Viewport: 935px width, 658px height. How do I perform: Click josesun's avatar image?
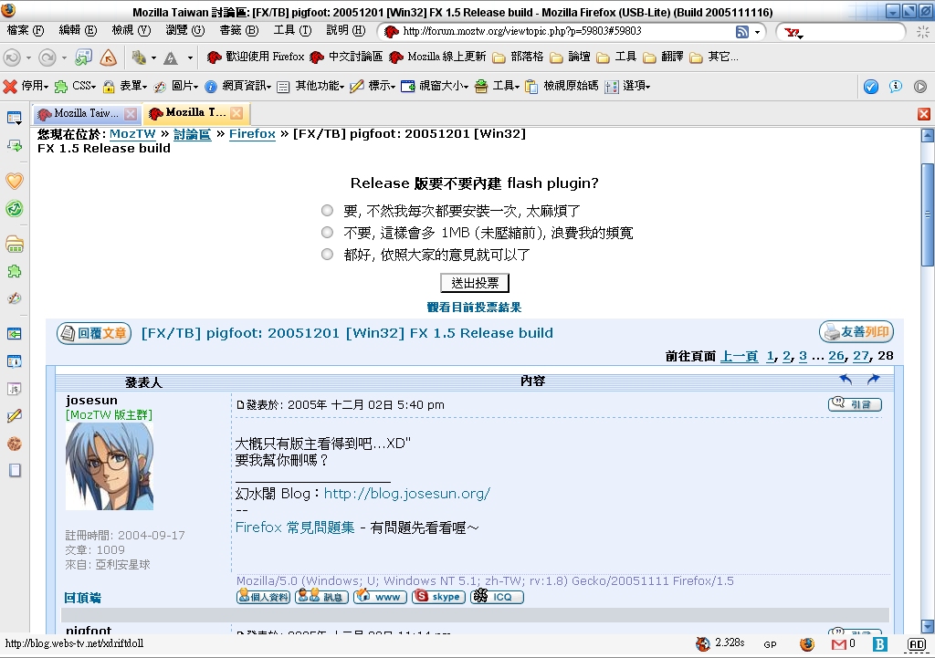pos(110,466)
